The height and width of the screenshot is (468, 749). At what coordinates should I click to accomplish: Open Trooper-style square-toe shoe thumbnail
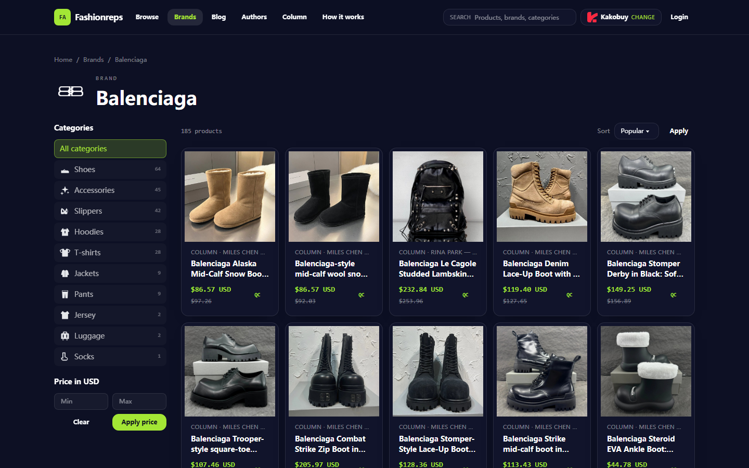(x=230, y=371)
